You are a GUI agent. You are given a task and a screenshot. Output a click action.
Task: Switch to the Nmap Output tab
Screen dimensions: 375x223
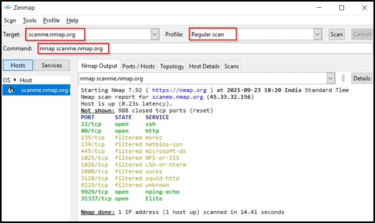(99, 66)
